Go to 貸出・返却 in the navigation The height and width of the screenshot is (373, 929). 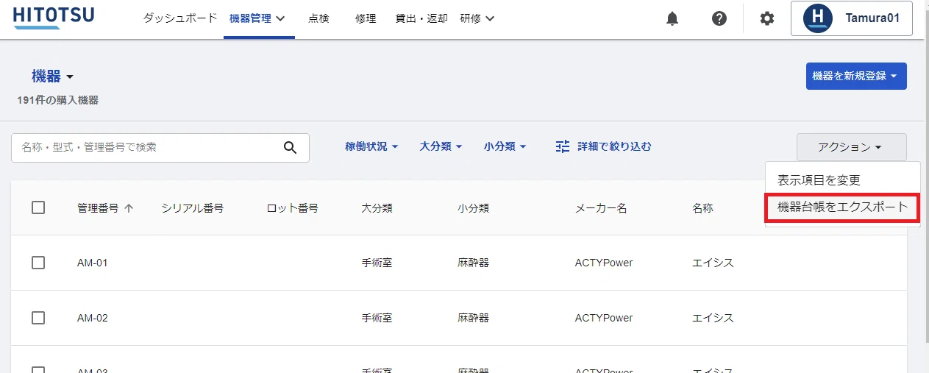(421, 19)
